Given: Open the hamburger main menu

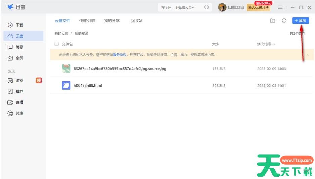Looking at the screenshot, I should (x=280, y=7).
